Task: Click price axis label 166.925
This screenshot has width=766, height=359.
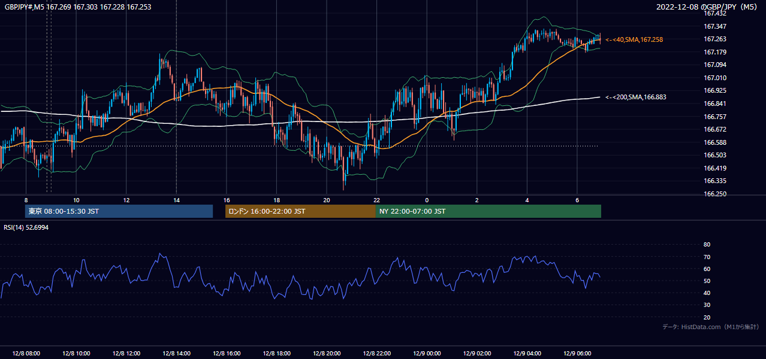Action: (x=715, y=90)
